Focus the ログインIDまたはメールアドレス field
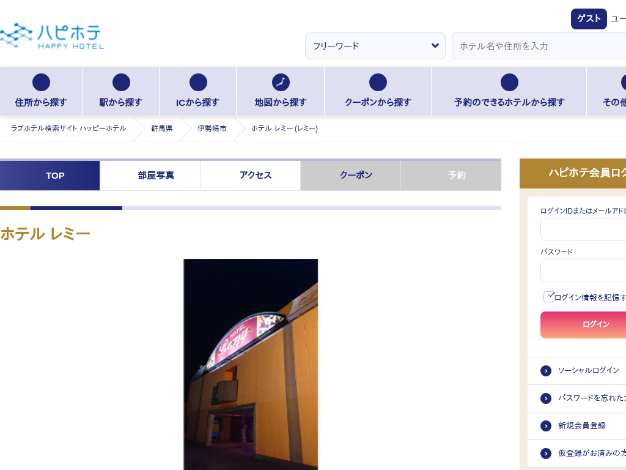This screenshot has width=626, height=470. (x=583, y=230)
